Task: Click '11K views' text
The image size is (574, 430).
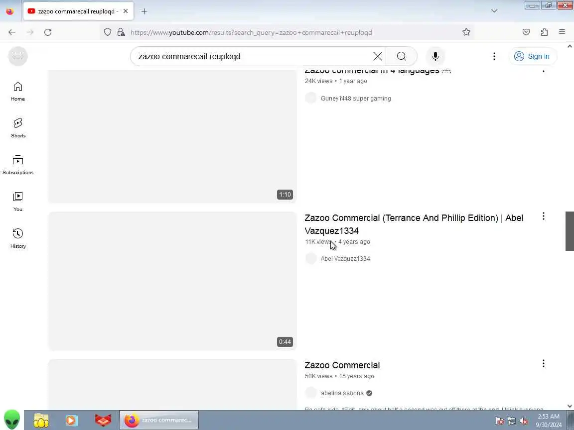Action: (x=318, y=242)
